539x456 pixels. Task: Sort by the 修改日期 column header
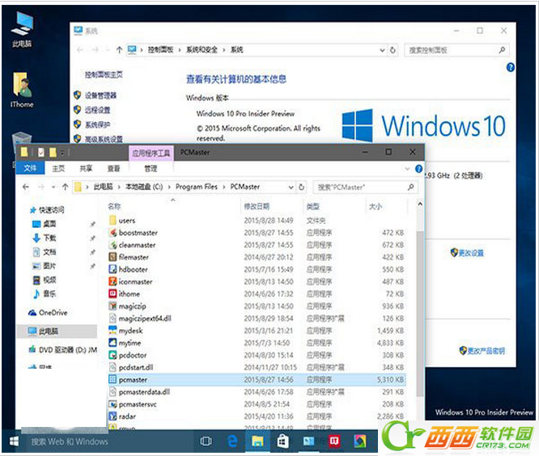tap(257, 206)
